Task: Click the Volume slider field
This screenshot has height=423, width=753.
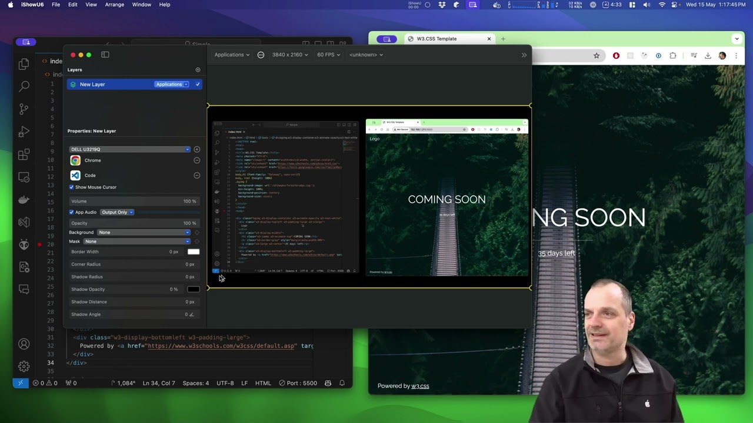Action: (x=134, y=202)
